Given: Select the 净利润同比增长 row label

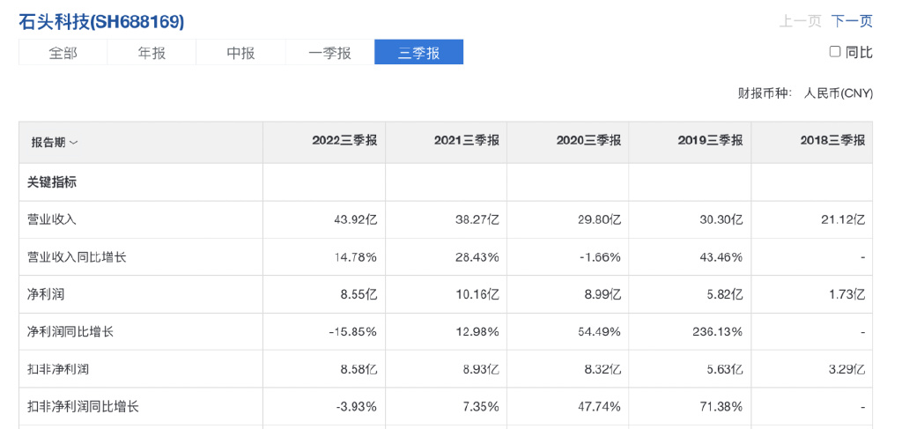Looking at the screenshot, I should (70, 332).
